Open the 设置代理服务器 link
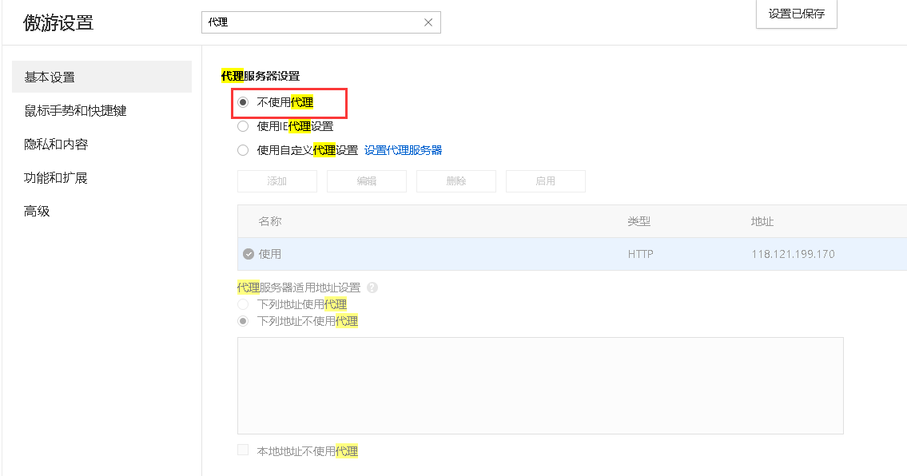 404,150
